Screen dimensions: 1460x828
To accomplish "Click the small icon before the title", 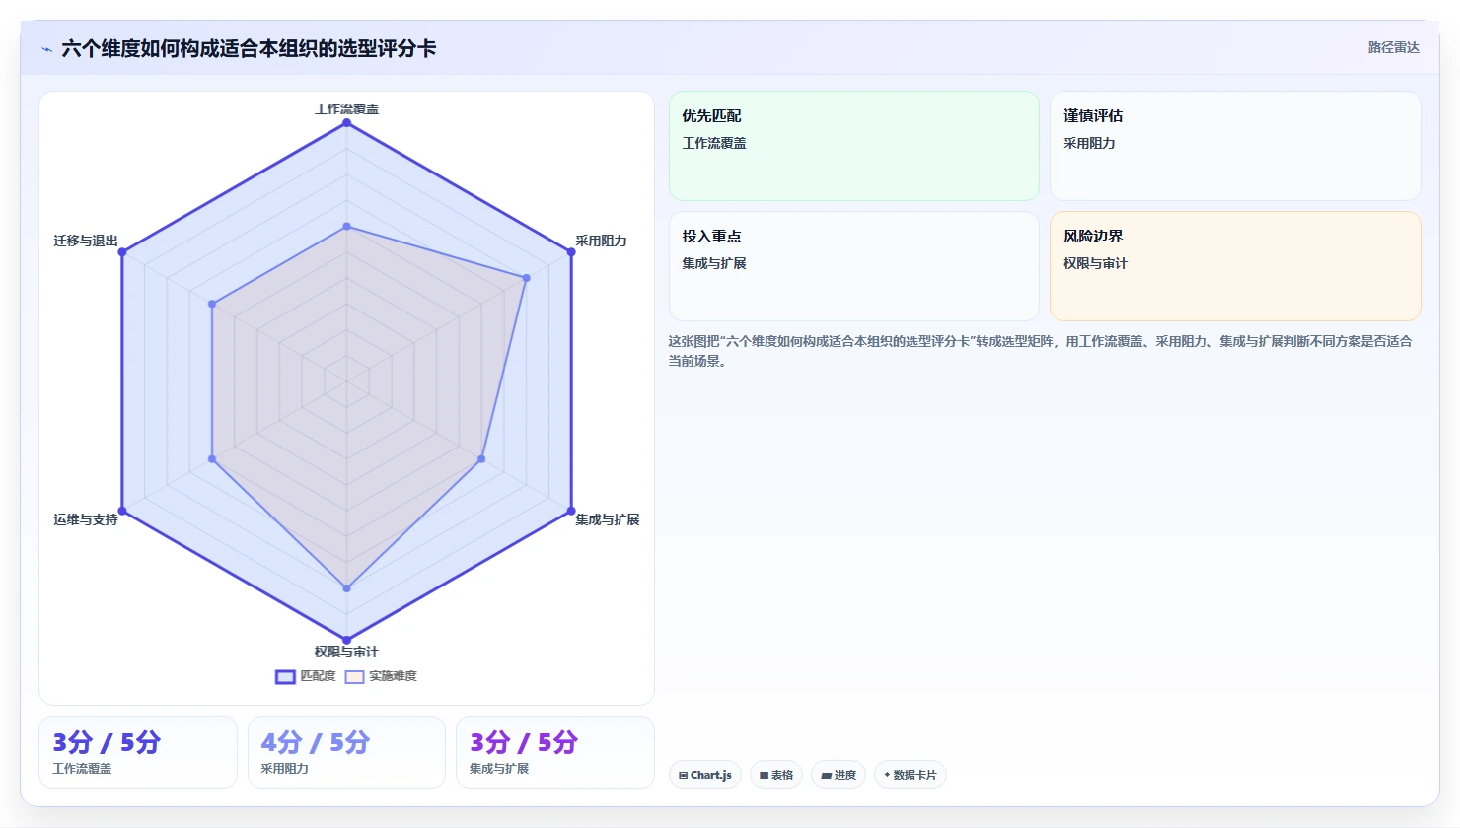I will click(x=46, y=49).
